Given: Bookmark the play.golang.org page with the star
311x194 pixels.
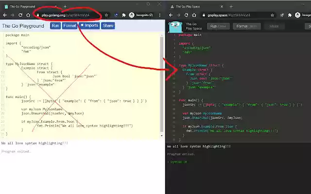Looking at the screenshot, I should [106, 15].
